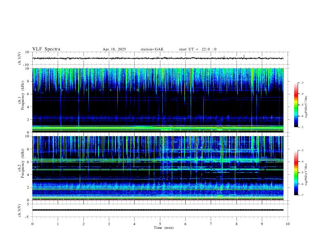Click the time axis tick label "2"

[x=83, y=224]
